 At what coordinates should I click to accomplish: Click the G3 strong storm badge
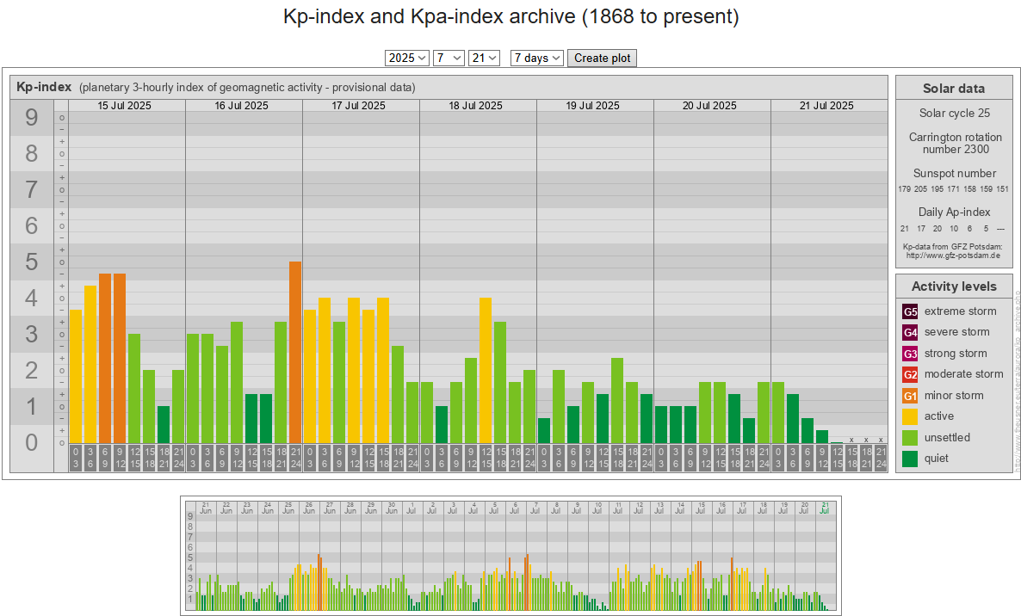click(x=910, y=354)
